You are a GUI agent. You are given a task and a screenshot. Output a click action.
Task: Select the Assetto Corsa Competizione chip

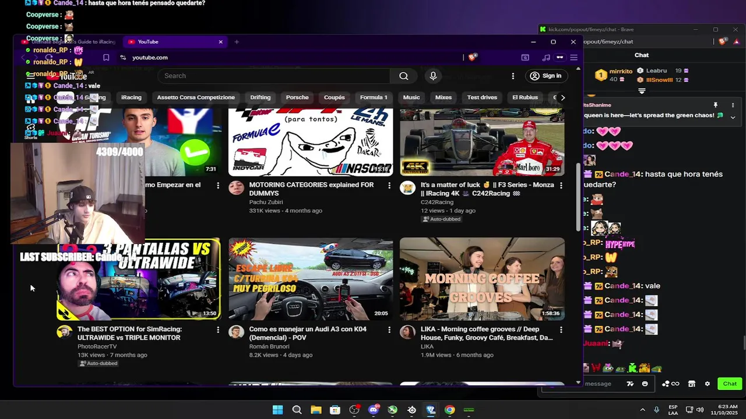[x=196, y=97]
